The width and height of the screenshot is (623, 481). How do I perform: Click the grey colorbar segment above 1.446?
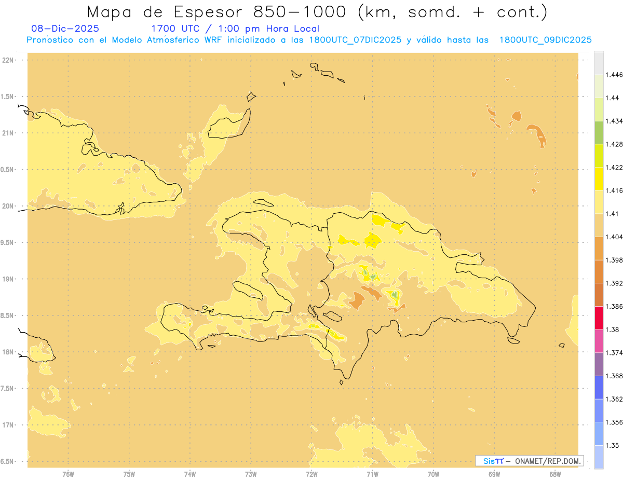coord(599,63)
